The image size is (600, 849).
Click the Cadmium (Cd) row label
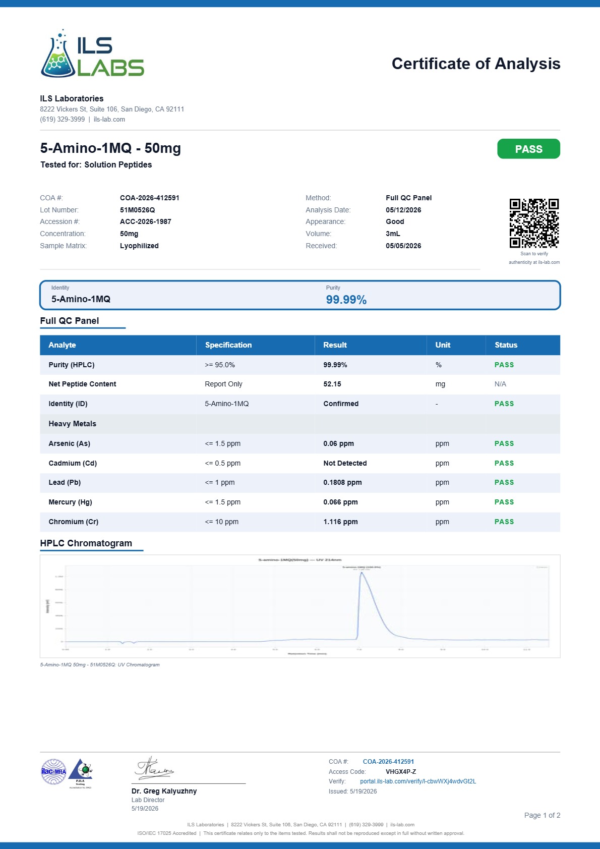[x=73, y=463]
